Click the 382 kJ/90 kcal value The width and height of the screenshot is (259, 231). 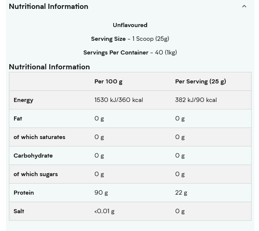196,100
